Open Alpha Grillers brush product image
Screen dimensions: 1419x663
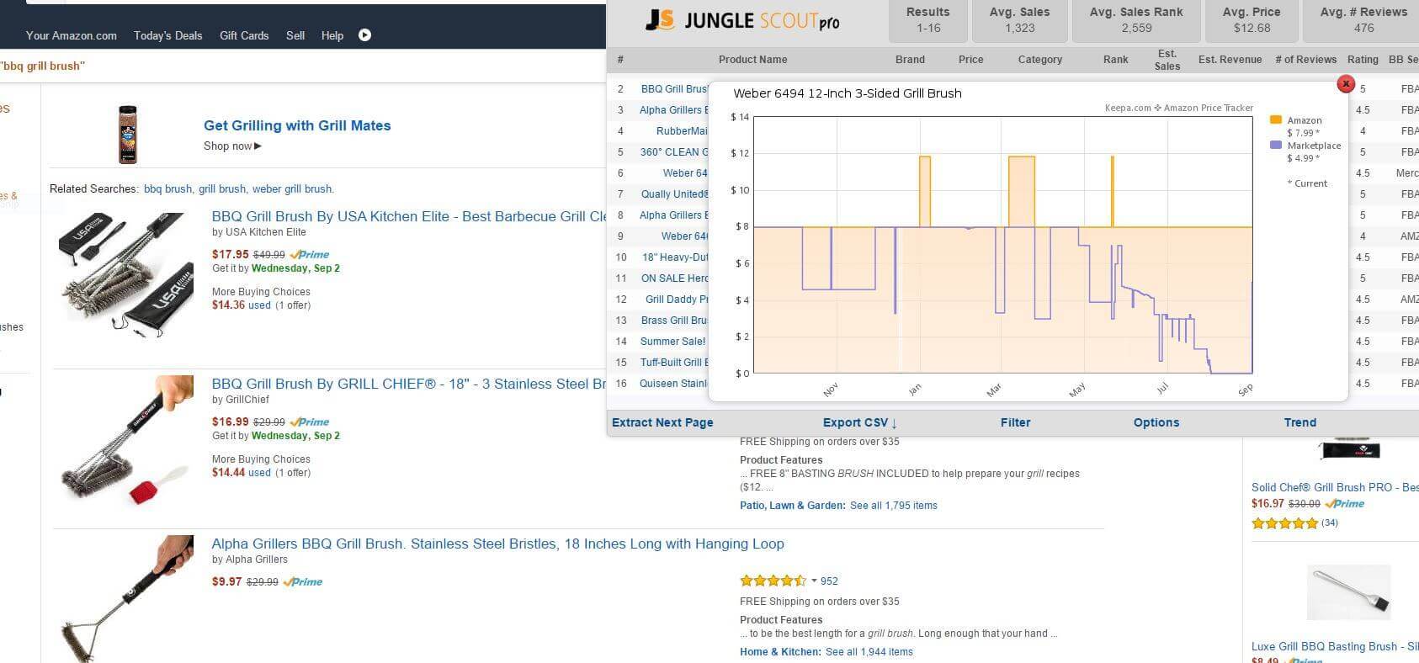pyautogui.click(x=126, y=599)
